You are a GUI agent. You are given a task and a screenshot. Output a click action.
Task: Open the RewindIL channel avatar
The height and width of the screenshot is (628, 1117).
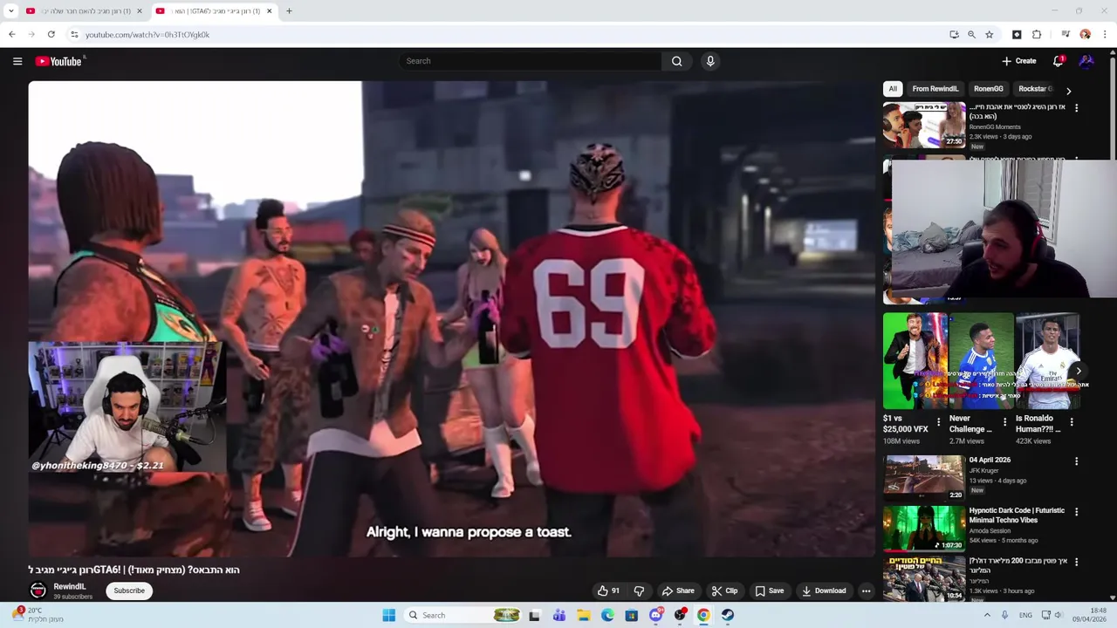point(38,590)
